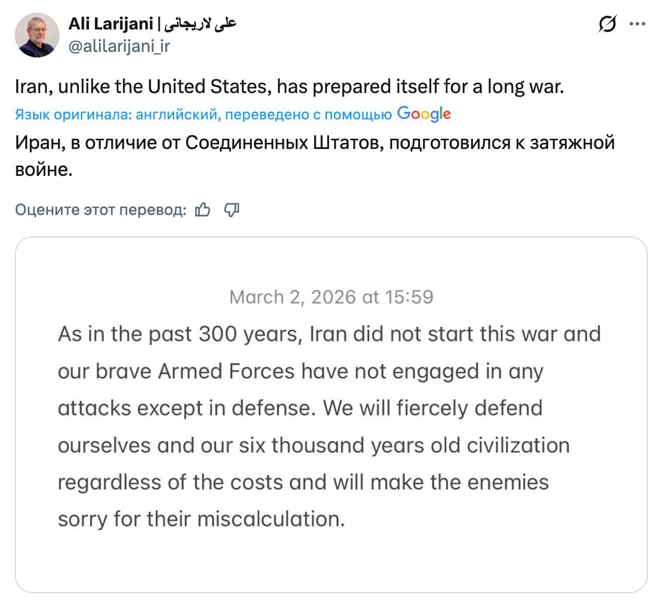This screenshot has height=611, width=658.
Task: Click the Grok slashed-circle icon
Action: coord(607,24)
